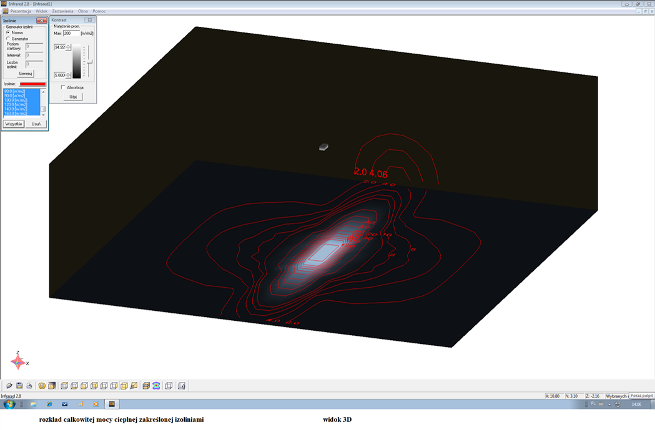Select the colorful isoline map icon
This screenshot has height=430, width=655.
pyautogui.click(x=156, y=386)
